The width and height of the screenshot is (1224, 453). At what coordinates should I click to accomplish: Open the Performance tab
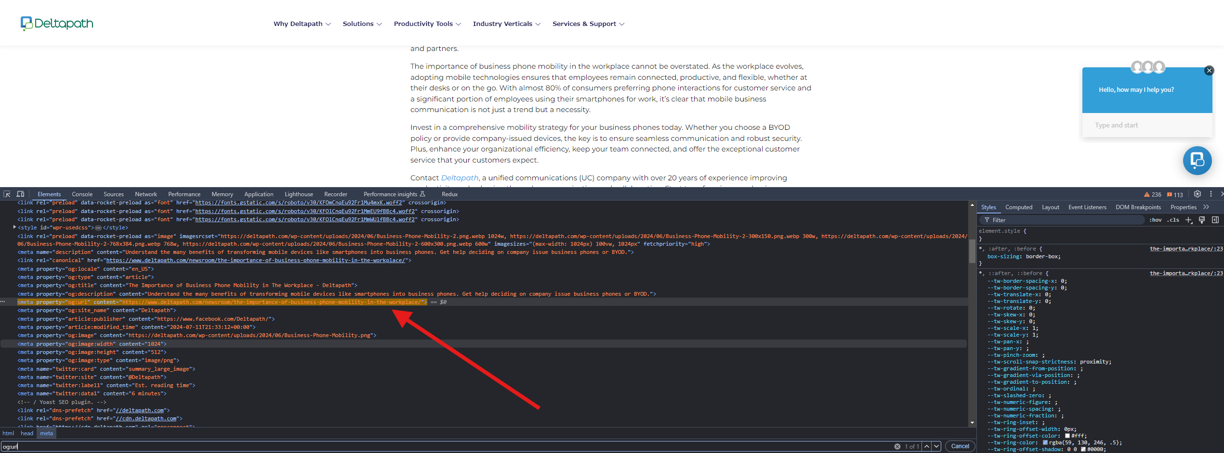point(184,194)
